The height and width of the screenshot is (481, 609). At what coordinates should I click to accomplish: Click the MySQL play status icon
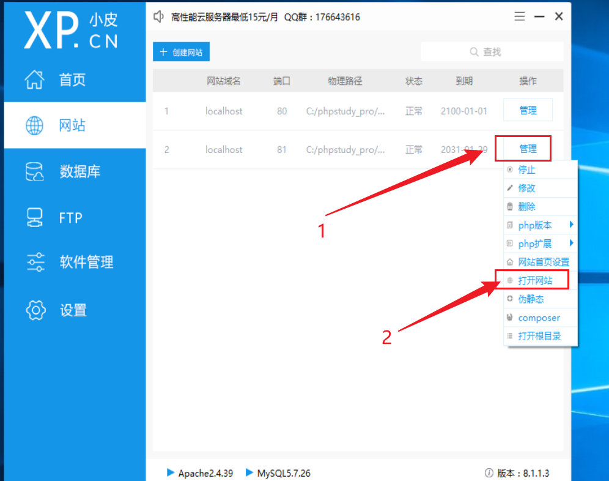249,472
